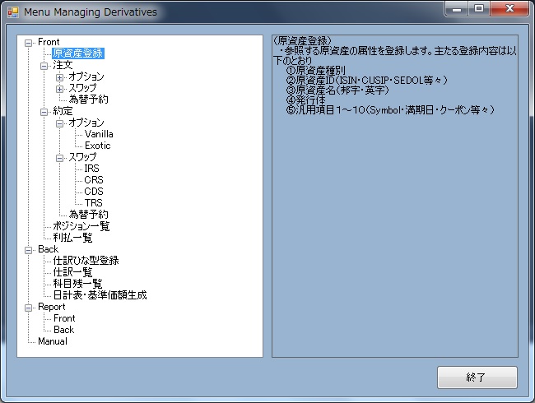Open the Exotic option item
The image size is (535, 403).
98,146
